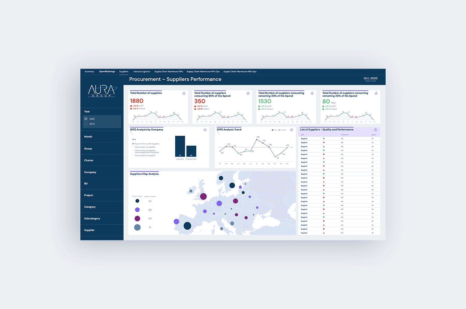466x309 pixels.
Task: Select the purple bubble over Portugal
Action: point(177,222)
